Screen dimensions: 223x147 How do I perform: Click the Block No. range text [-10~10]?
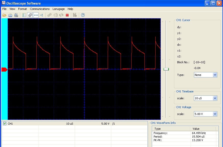click(x=199, y=62)
